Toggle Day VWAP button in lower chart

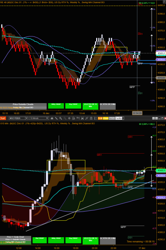point(73,240)
